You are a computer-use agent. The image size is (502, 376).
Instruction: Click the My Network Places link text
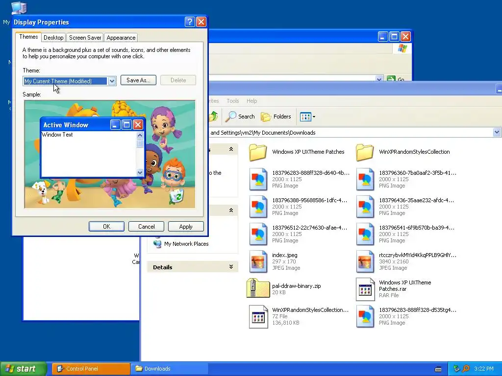(186, 244)
